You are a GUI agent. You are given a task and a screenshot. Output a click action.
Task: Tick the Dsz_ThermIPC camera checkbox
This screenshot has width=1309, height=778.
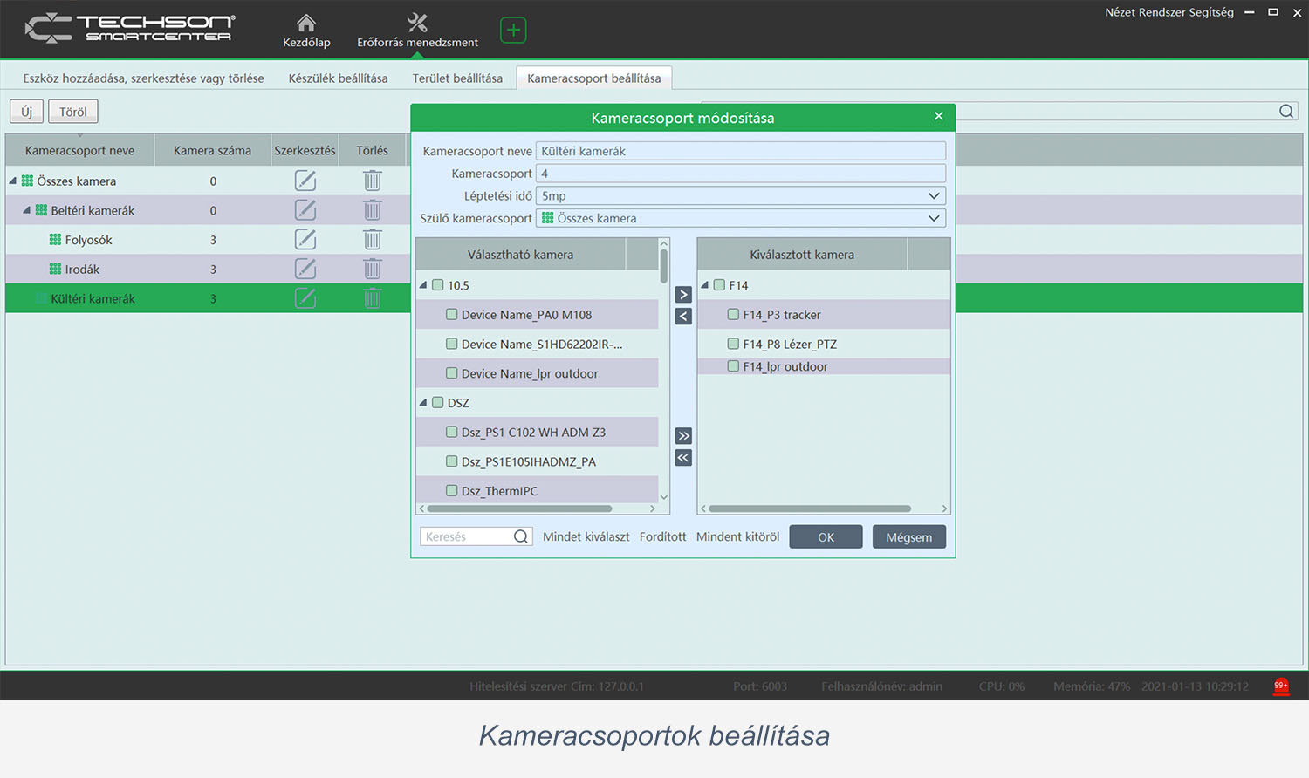452,491
